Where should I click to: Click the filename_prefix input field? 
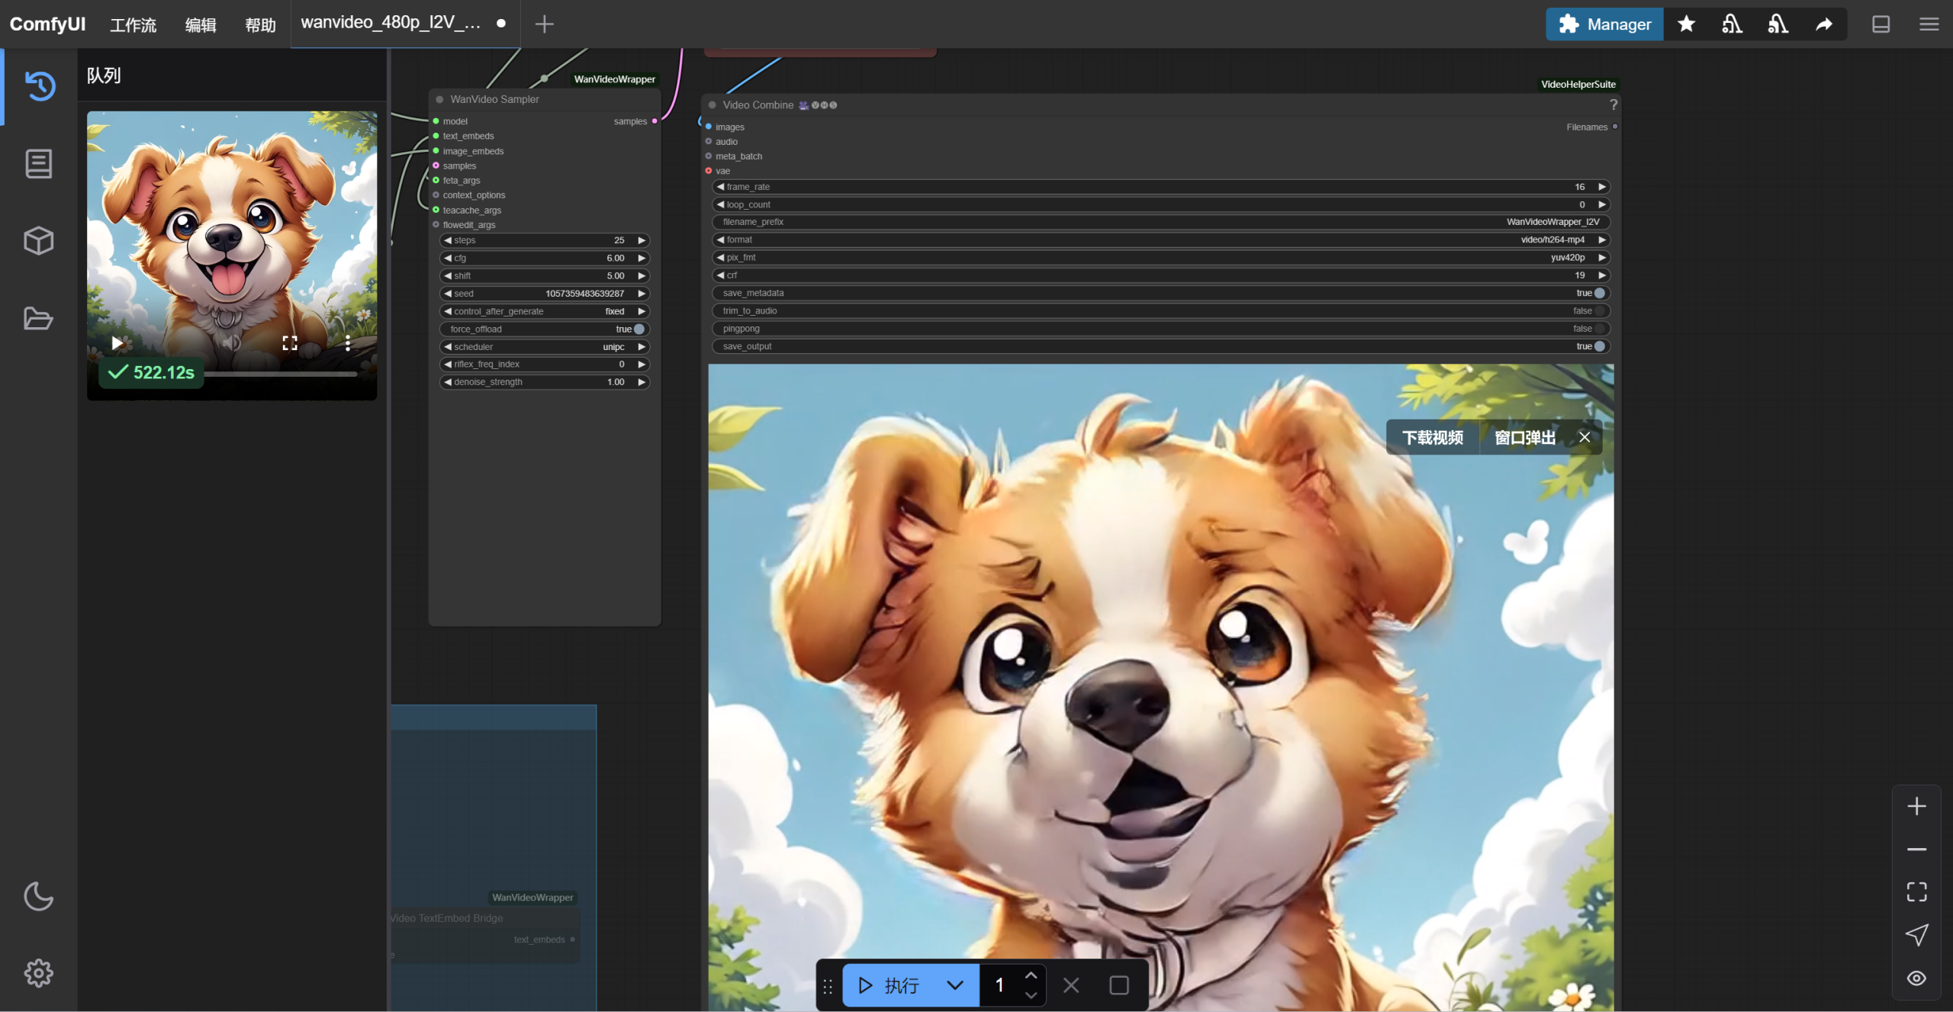pos(1160,222)
